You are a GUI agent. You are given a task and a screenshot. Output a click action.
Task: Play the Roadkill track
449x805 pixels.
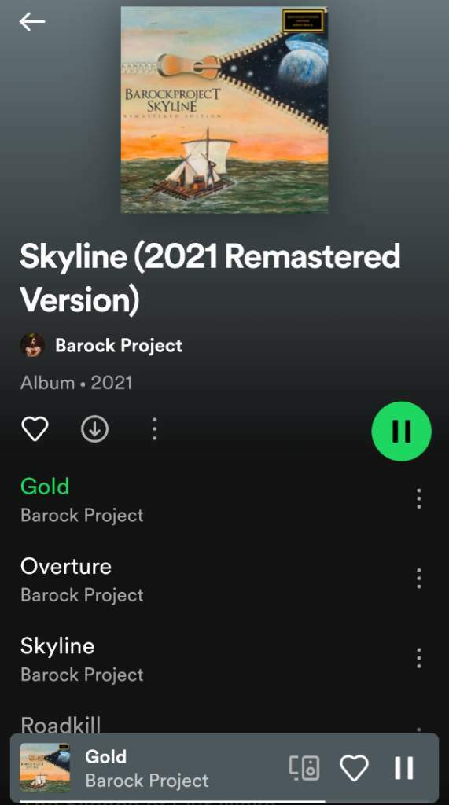tap(61, 724)
